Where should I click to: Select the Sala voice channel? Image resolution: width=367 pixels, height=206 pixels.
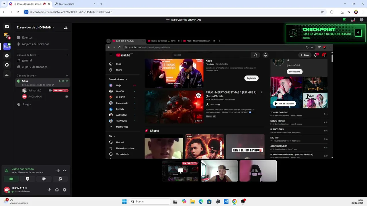coord(42,82)
